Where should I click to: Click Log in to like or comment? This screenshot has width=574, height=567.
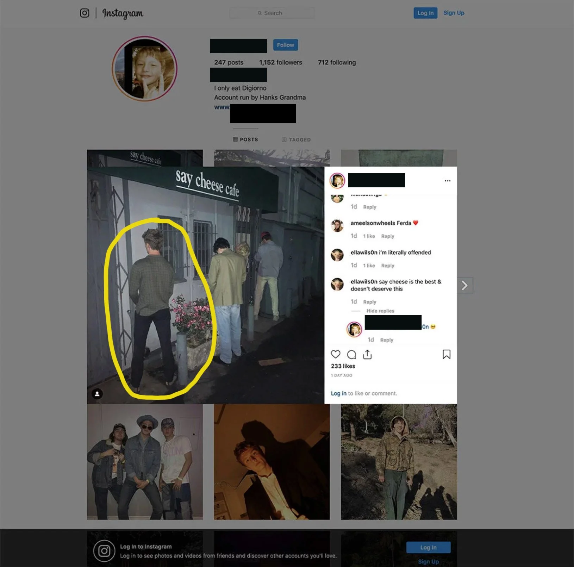pyautogui.click(x=338, y=393)
